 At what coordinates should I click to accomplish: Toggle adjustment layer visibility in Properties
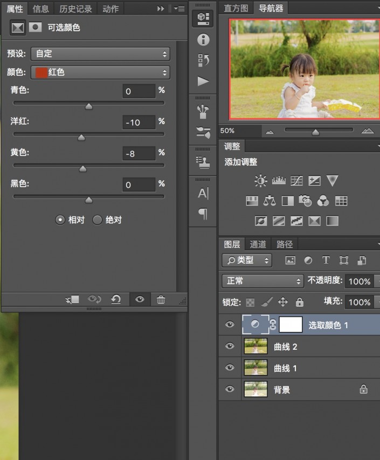140,299
